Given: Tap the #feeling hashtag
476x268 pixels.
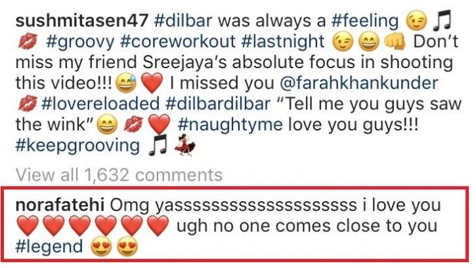Looking at the screenshot, I should click(x=365, y=21).
